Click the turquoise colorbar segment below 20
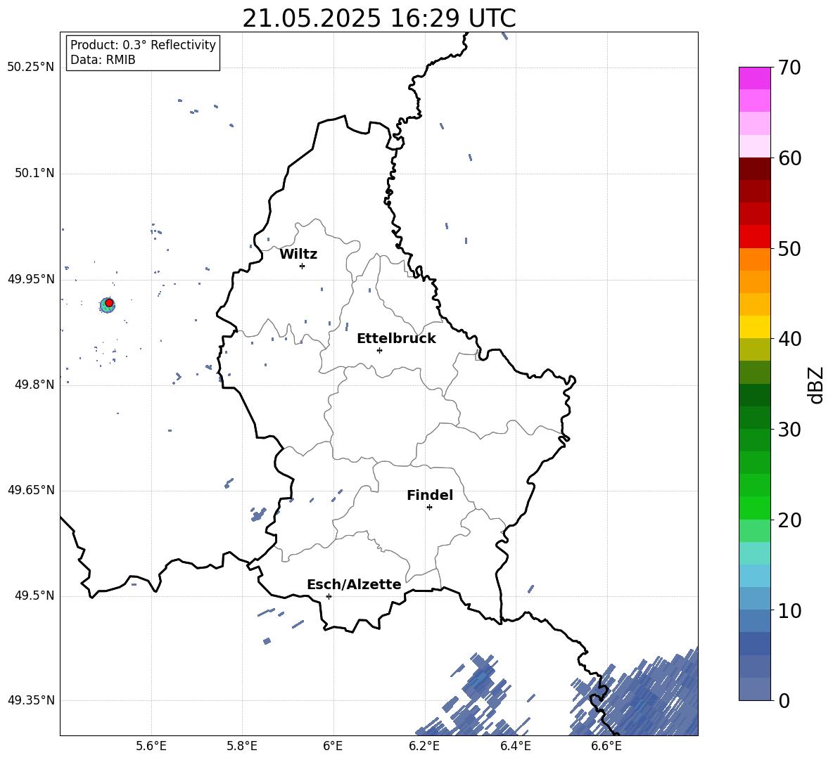This screenshot has height=760, width=833. pos(755,553)
